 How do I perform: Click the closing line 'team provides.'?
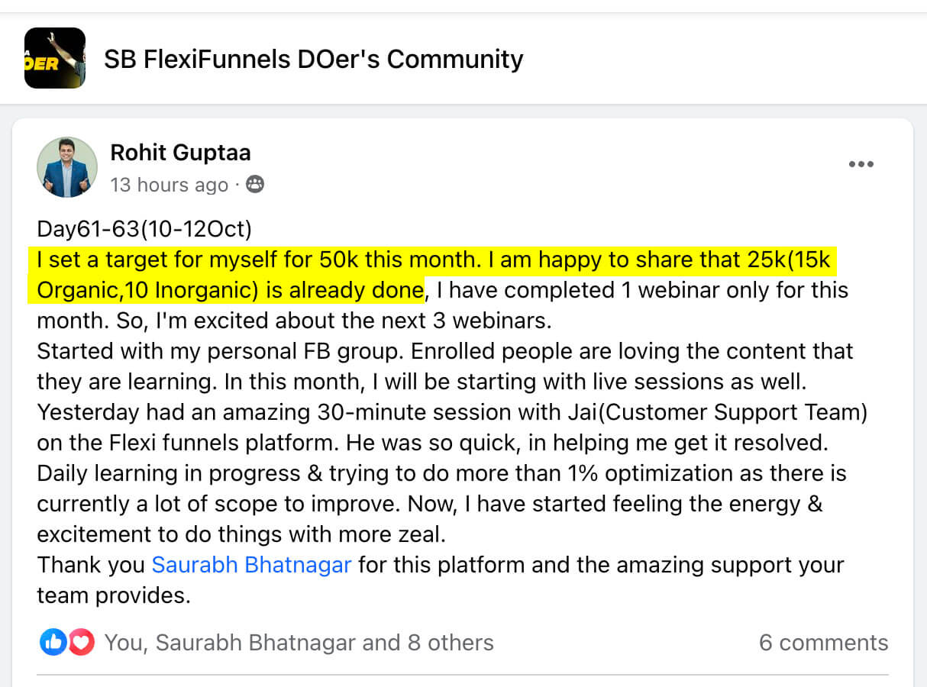pyautogui.click(x=113, y=595)
